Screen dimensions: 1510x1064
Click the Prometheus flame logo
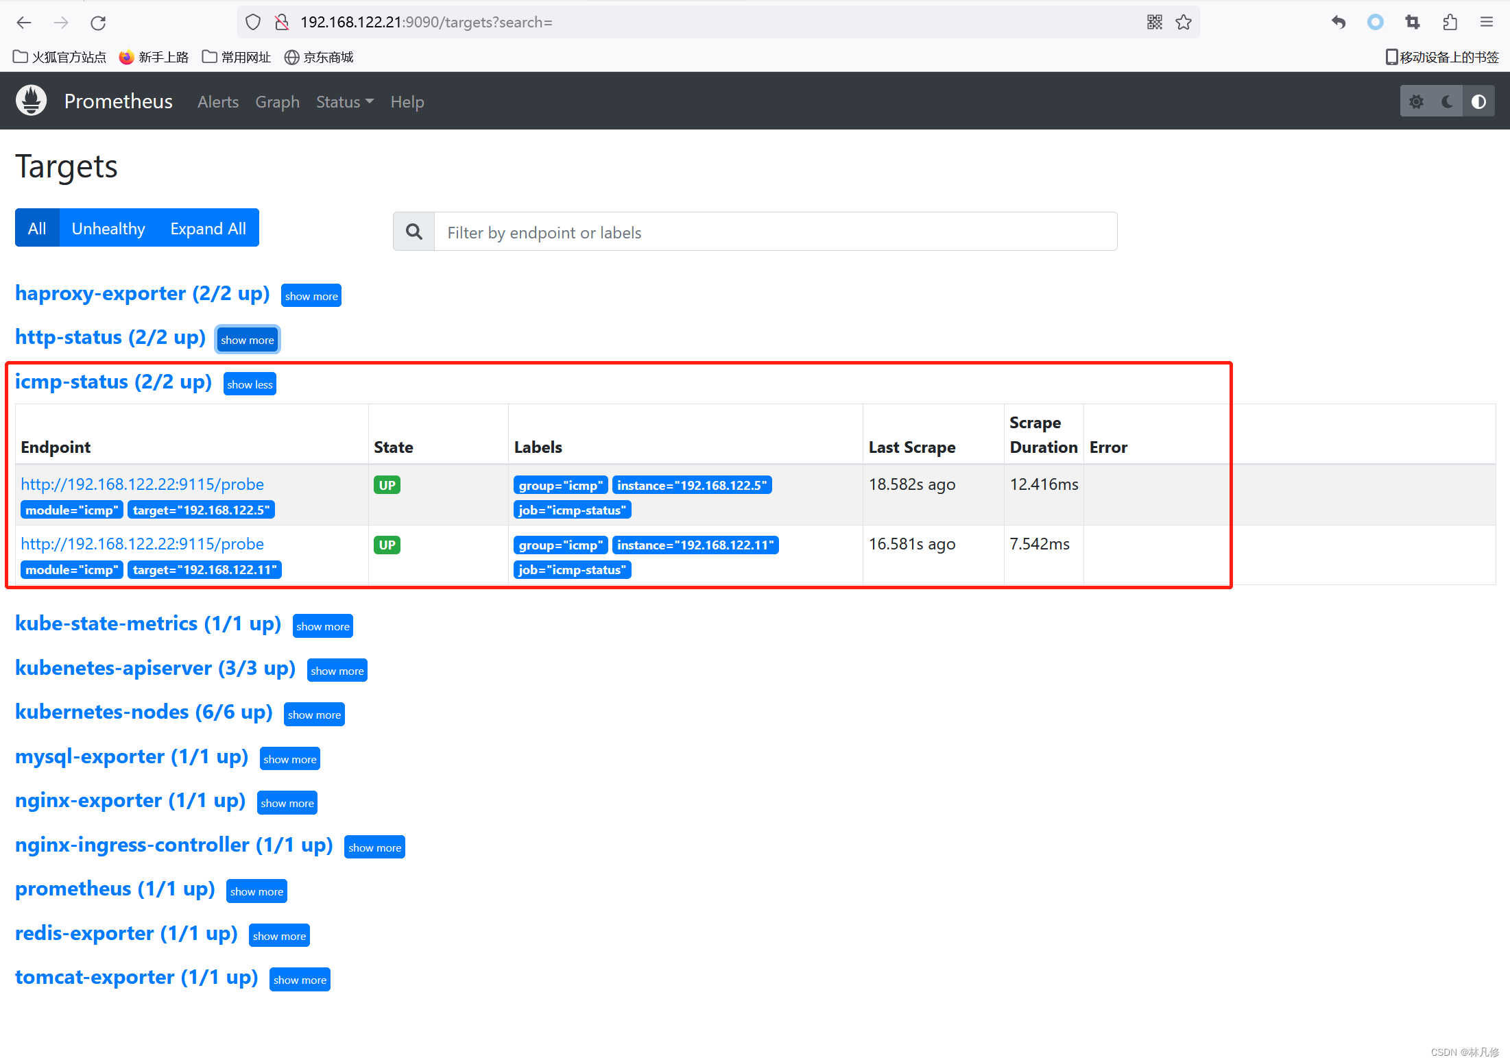coord(31,101)
